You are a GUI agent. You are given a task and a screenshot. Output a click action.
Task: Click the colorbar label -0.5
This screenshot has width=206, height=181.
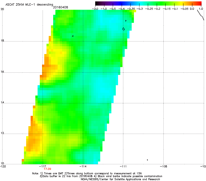[x=112, y=9]
